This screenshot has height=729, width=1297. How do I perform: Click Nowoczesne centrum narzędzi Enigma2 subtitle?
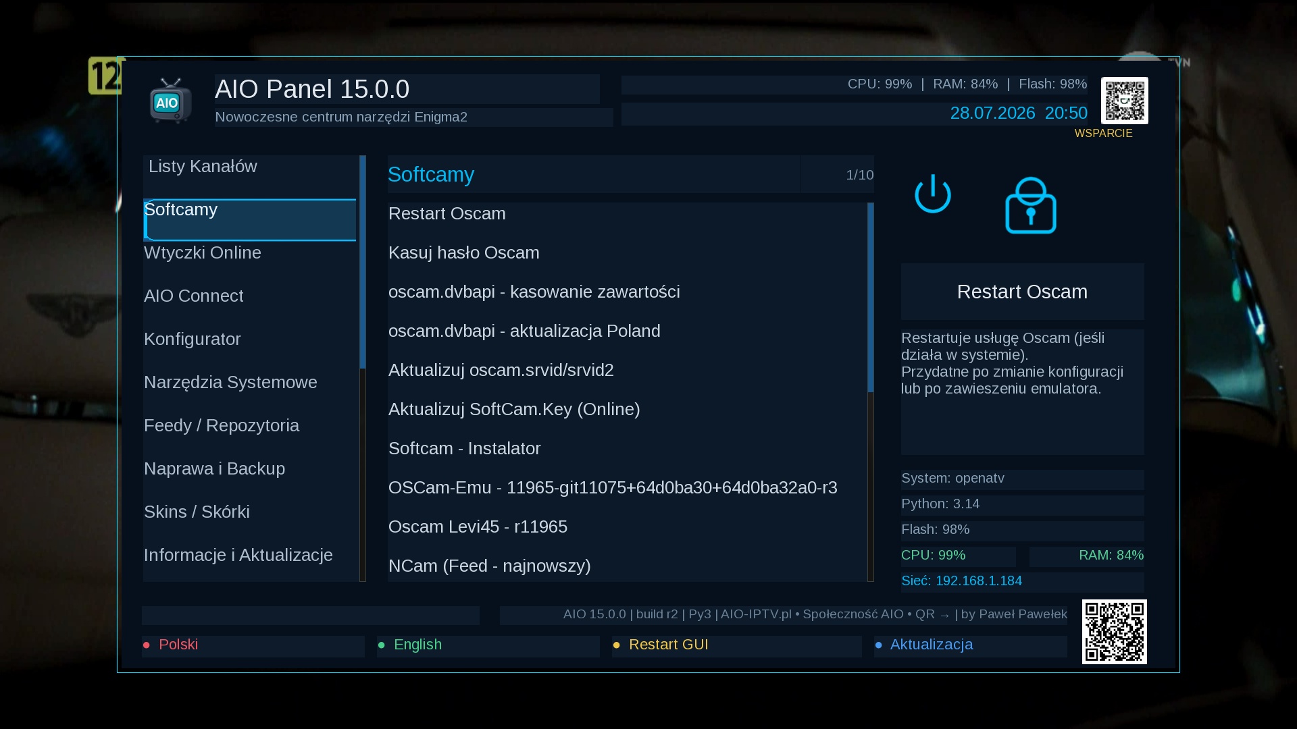[x=341, y=117]
